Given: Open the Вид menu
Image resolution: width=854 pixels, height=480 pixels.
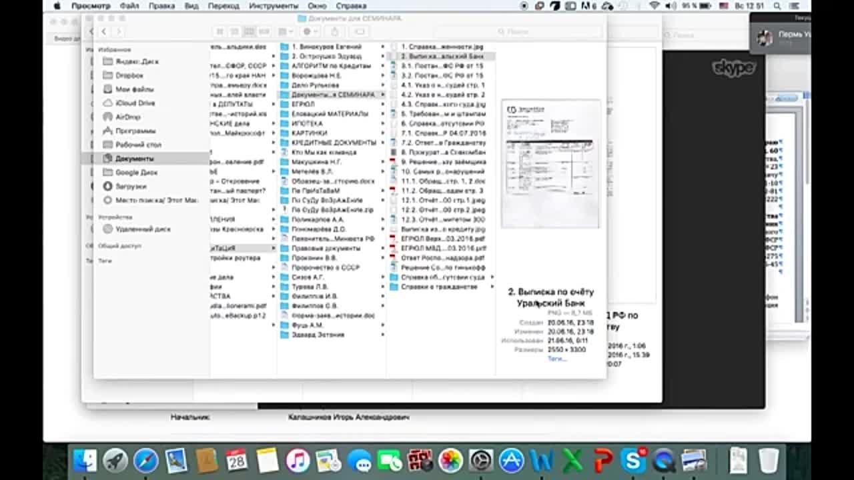Looking at the screenshot, I should pos(191,5).
